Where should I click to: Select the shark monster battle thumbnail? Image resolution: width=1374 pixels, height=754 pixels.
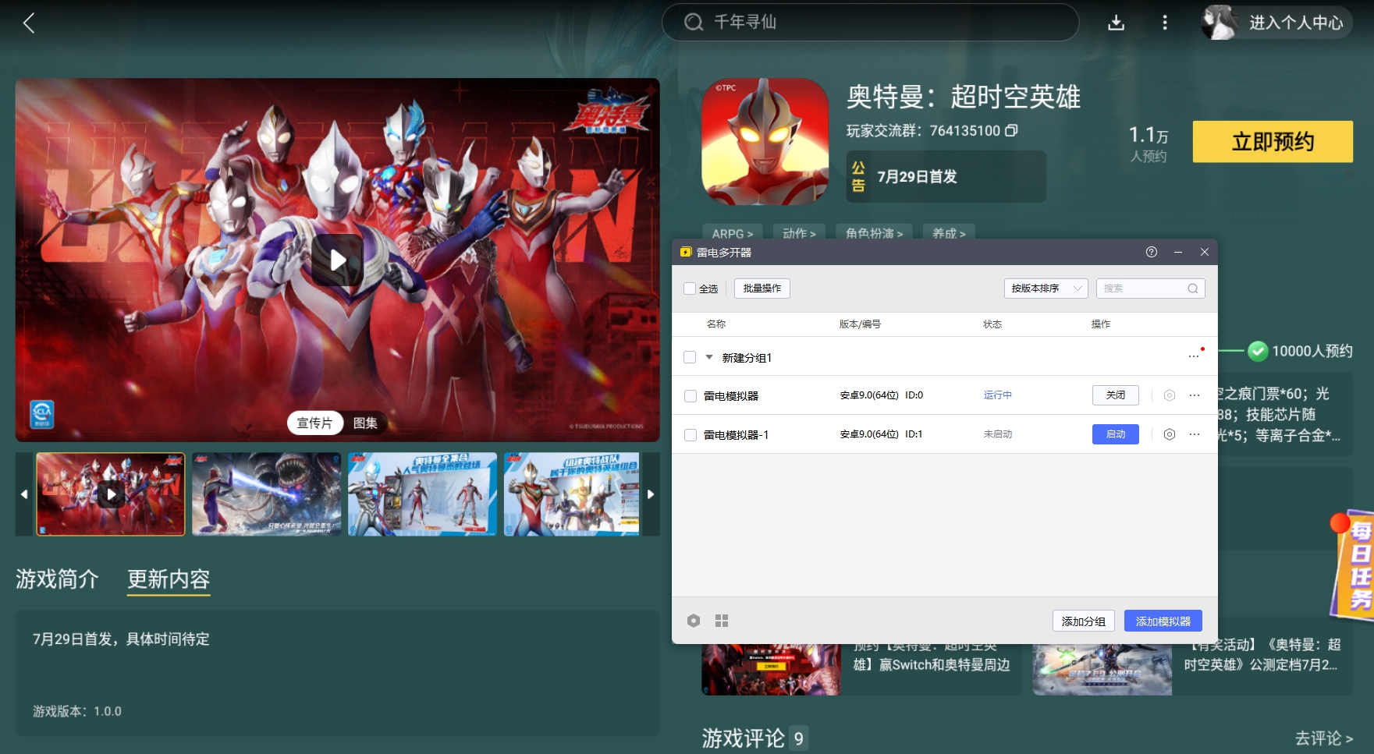point(267,494)
